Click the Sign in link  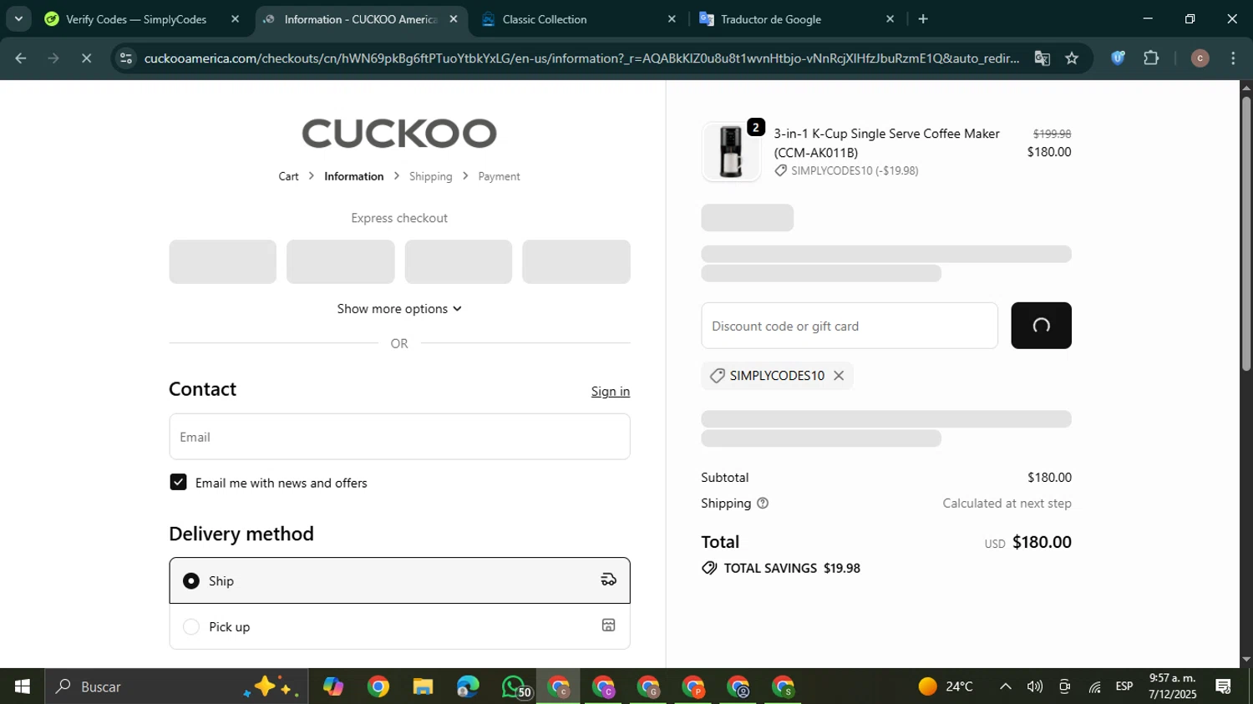tap(611, 392)
